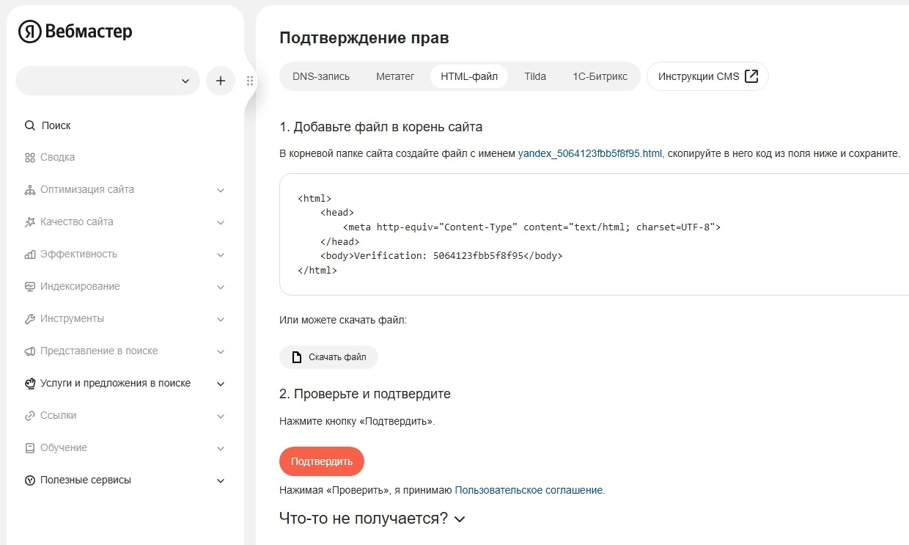Expand the Оптимизация сайта section
This screenshot has width=909, height=545.
tap(221, 190)
